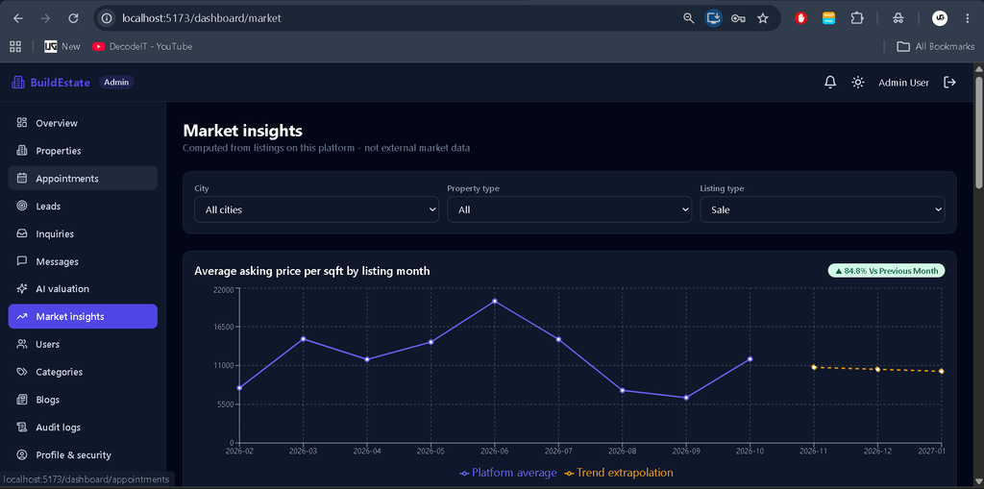The width and height of the screenshot is (984, 489).
Task: Click the Leads target icon
Action: pyautogui.click(x=22, y=206)
